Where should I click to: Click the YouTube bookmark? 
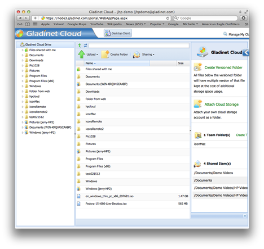coord(96,24)
